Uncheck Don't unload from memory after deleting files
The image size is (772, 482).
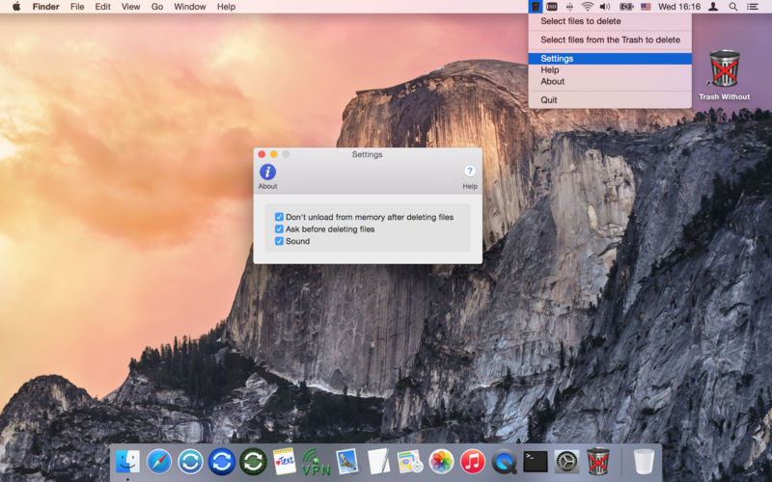click(279, 217)
